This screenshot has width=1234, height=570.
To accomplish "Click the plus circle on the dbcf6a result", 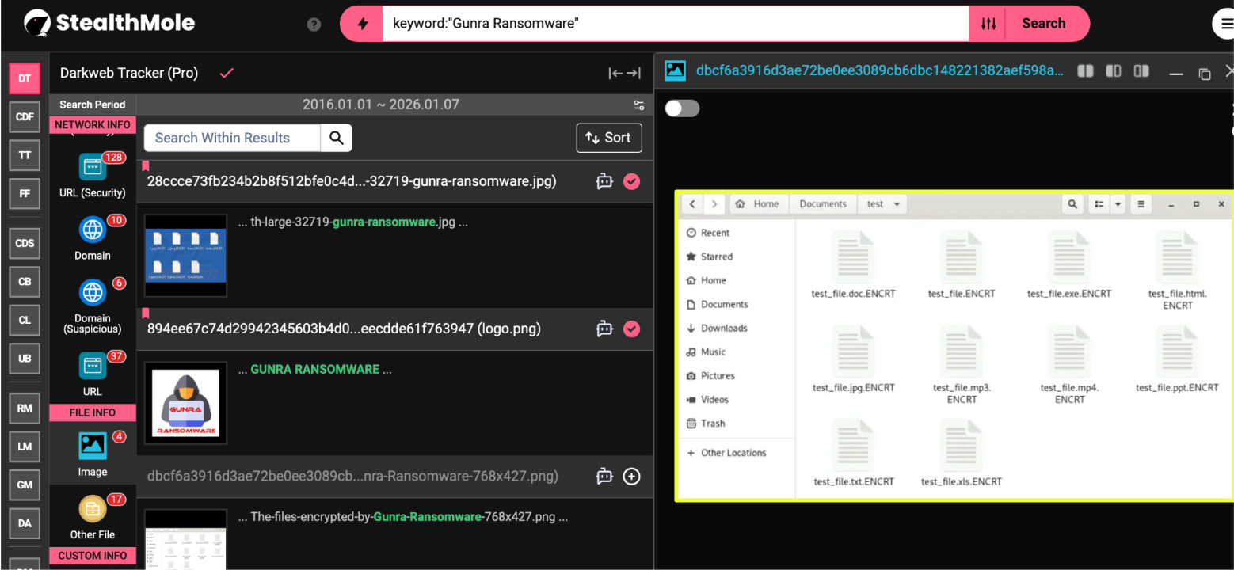I will coord(631,477).
